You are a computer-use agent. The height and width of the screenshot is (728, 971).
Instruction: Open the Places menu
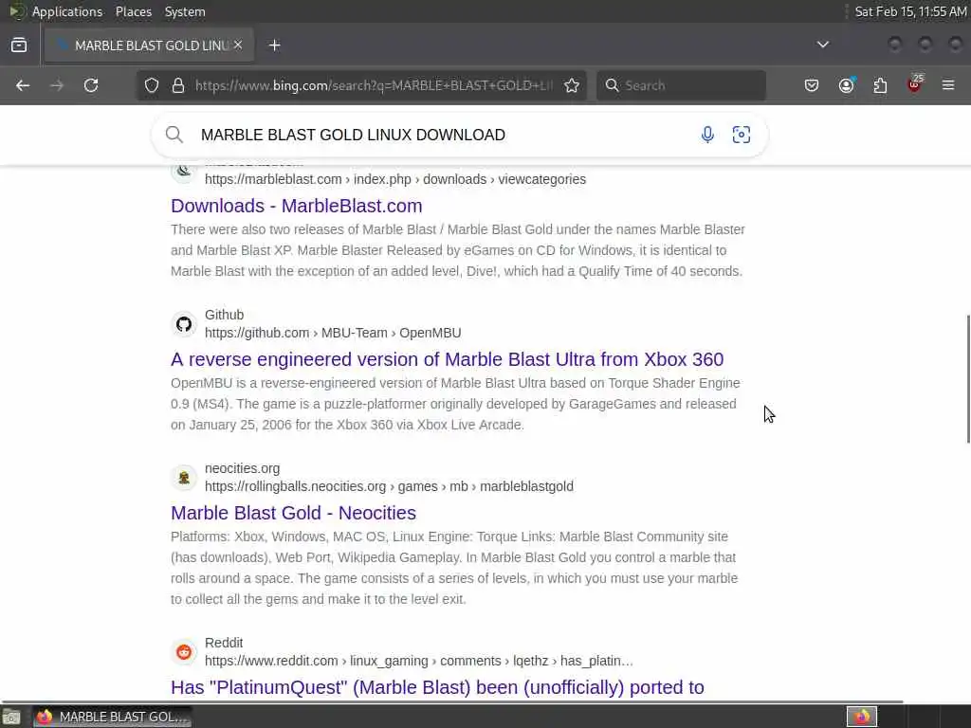click(134, 11)
